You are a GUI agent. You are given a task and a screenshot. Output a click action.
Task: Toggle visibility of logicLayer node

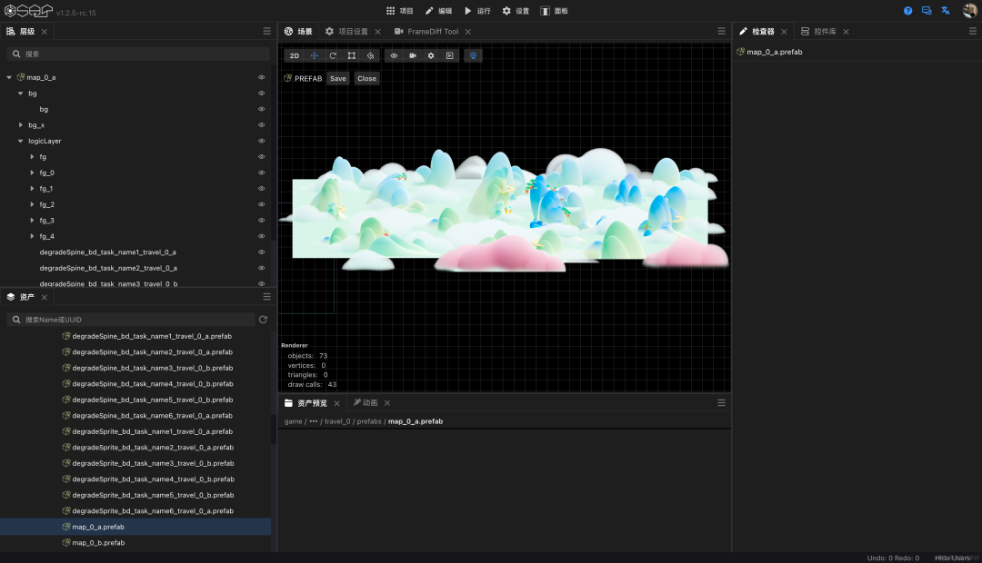coord(262,141)
